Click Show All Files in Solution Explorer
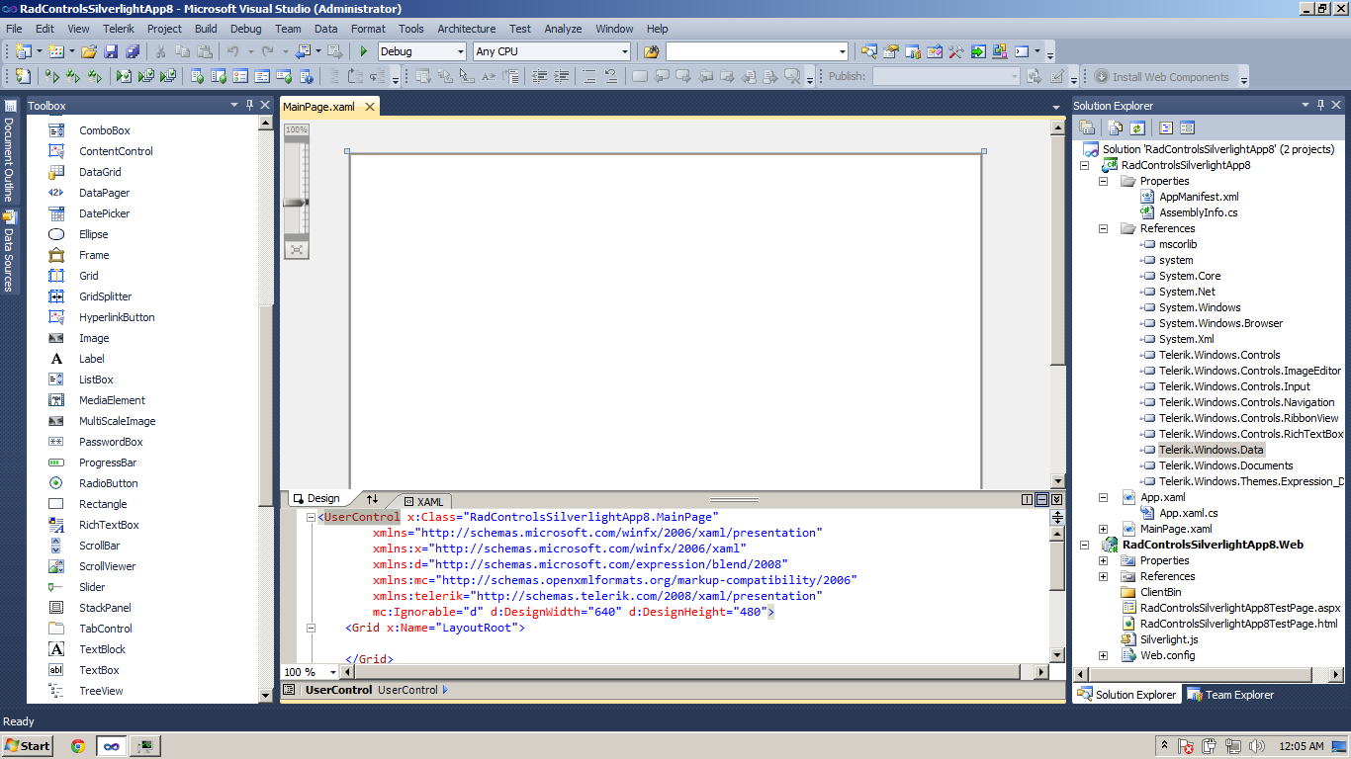This screenshot has height=759, width=1351. click(1116, 127)
